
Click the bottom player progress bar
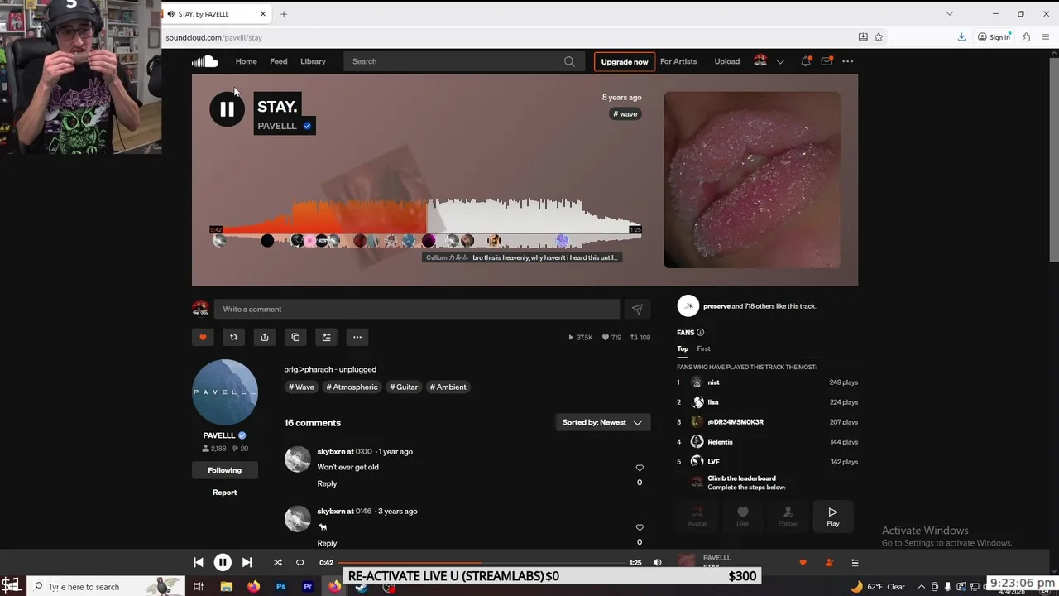pos(482,563)
